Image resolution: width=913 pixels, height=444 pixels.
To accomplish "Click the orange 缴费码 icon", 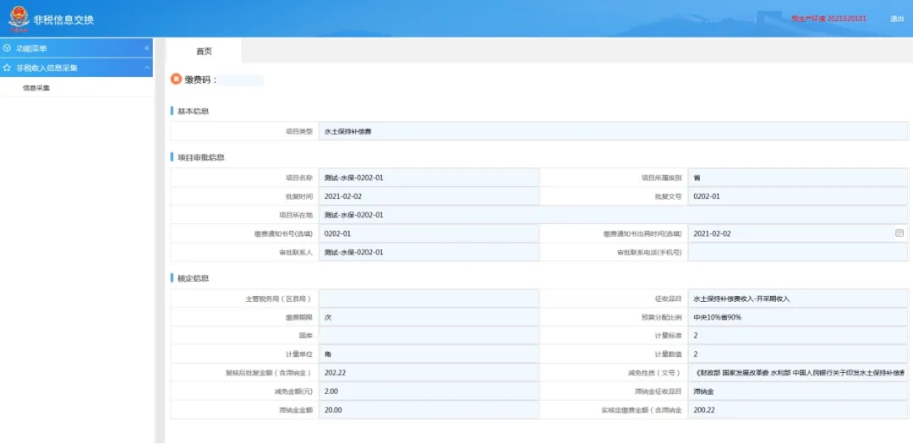I will click(177, 79).
